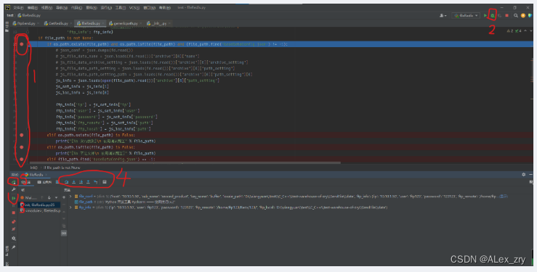Screen dimensions: 537x272
Task: Switch to genericpath.py editor tab
Action: (x=125, y=24)
